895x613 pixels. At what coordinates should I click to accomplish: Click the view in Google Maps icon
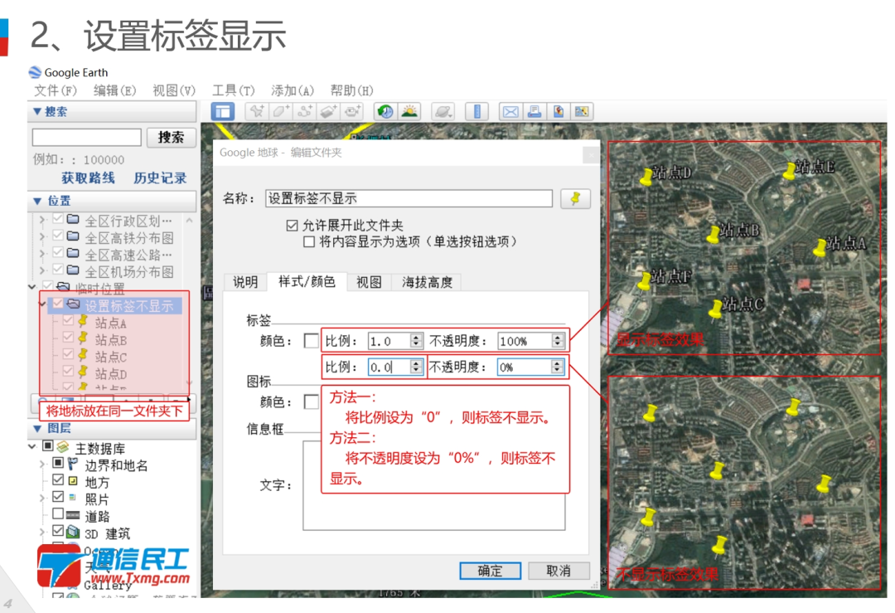click(x=582, y=111)
